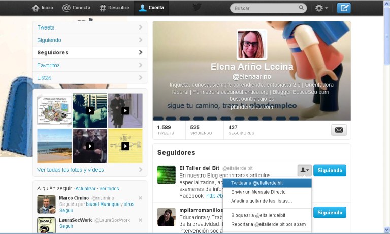Click Siguiendo button for mpilarromanillos
390x234 pixels.
(x=330, y=212)
